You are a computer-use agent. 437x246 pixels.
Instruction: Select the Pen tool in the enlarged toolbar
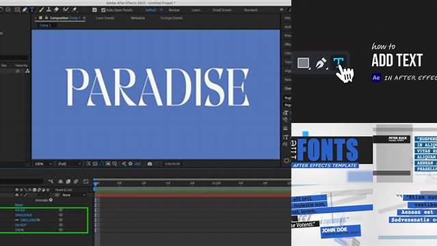pyautogui.click(x=321, y=63)
